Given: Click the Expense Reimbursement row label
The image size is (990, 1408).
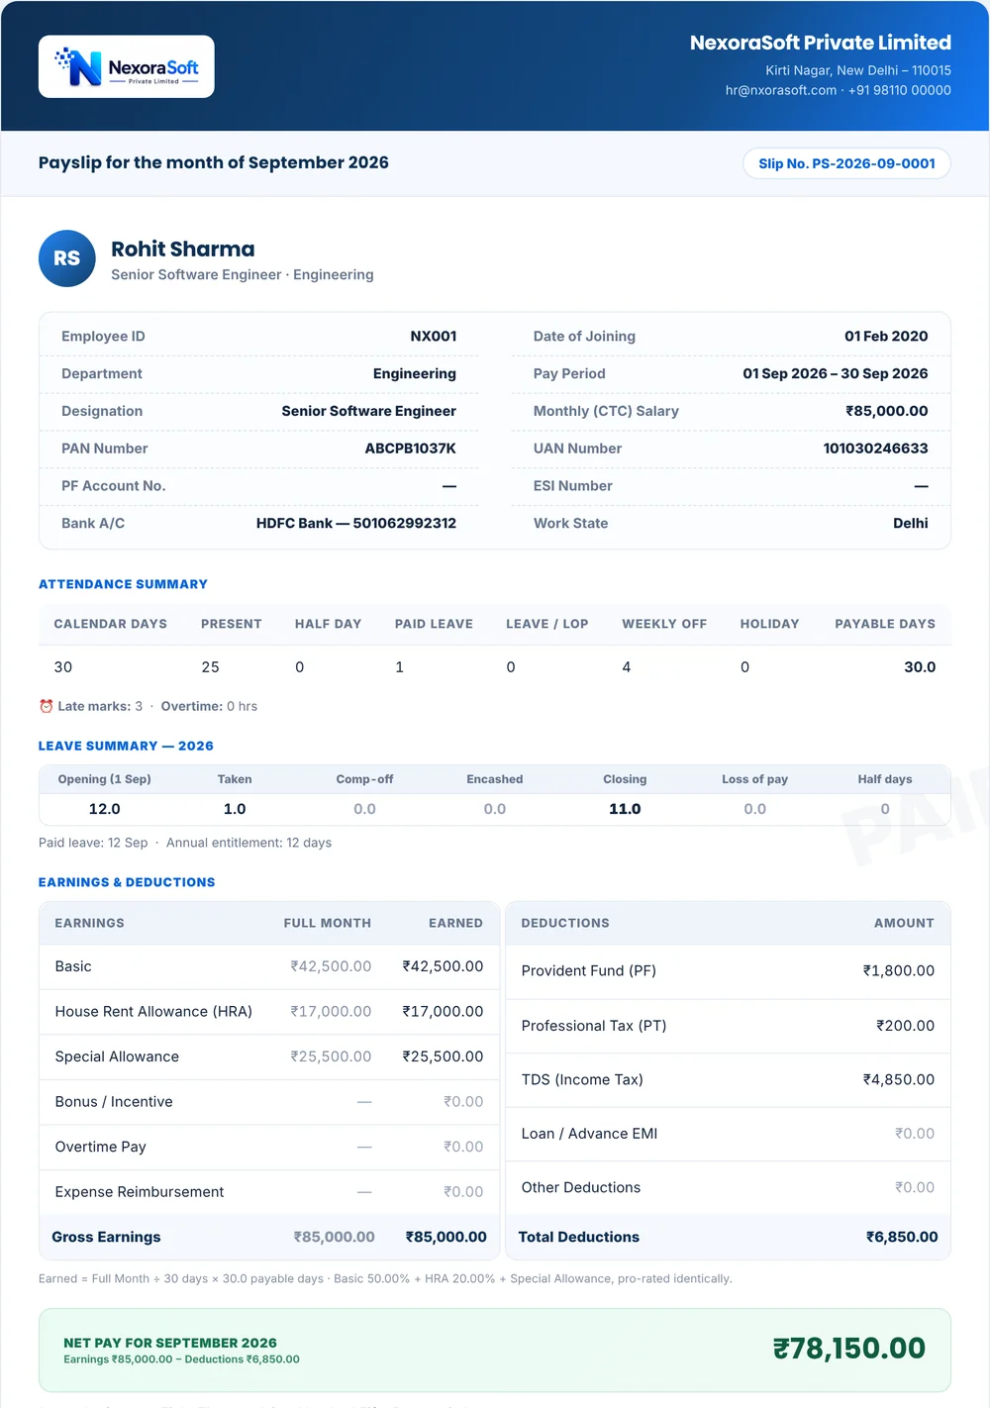Looking at the screenshot, I should pos(140,1191).
